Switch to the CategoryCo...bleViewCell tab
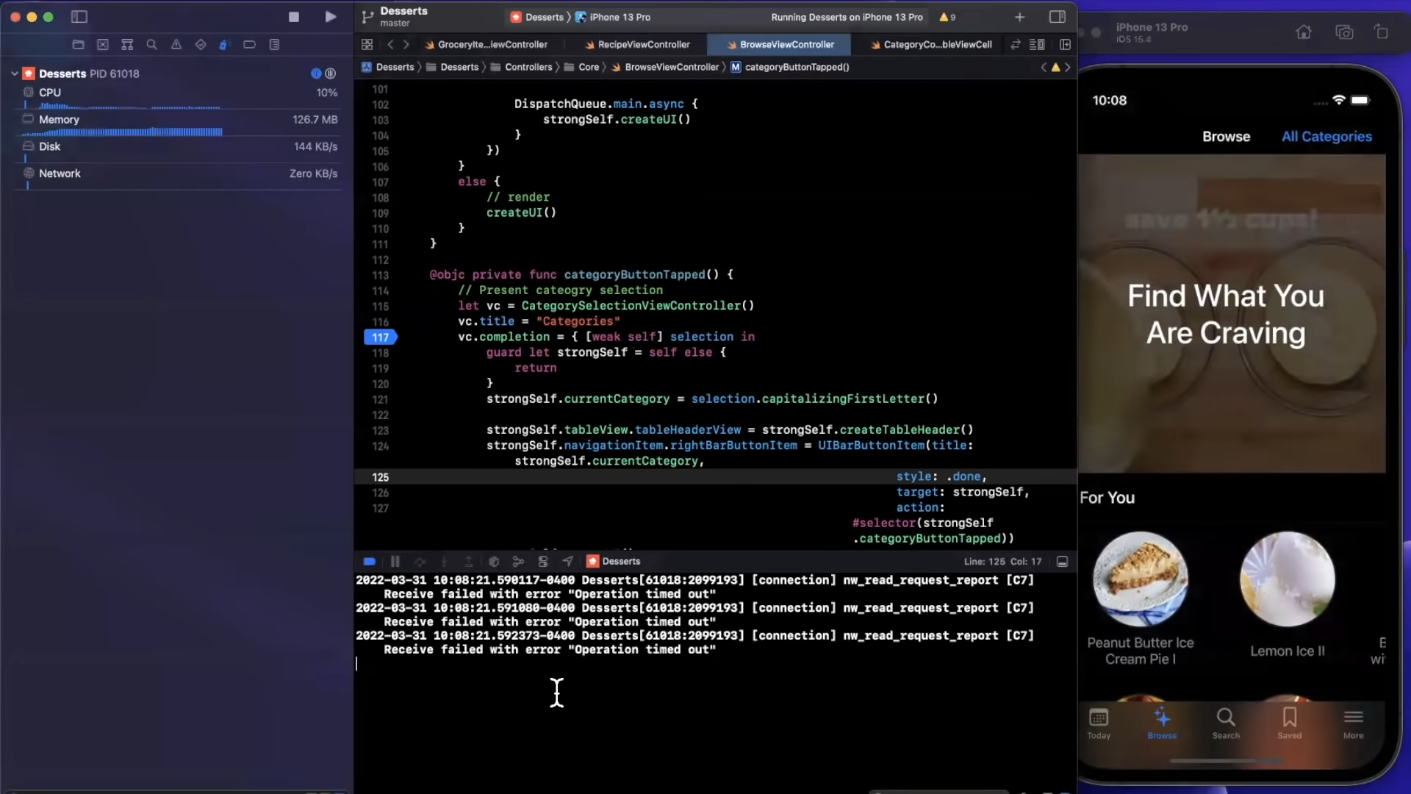 pyautogui.click(x=930, y=45)
